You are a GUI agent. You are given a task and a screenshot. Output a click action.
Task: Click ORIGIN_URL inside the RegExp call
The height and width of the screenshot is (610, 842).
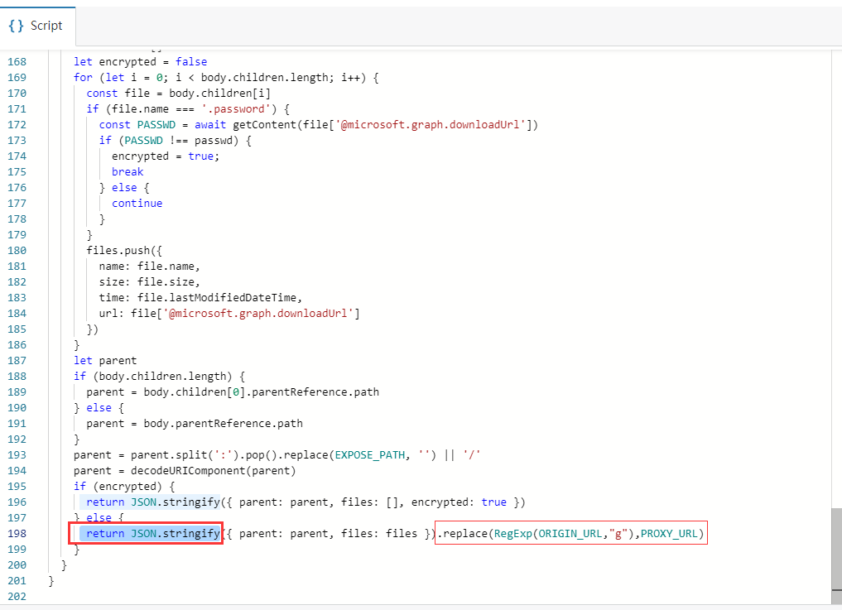tap(570, 534)
